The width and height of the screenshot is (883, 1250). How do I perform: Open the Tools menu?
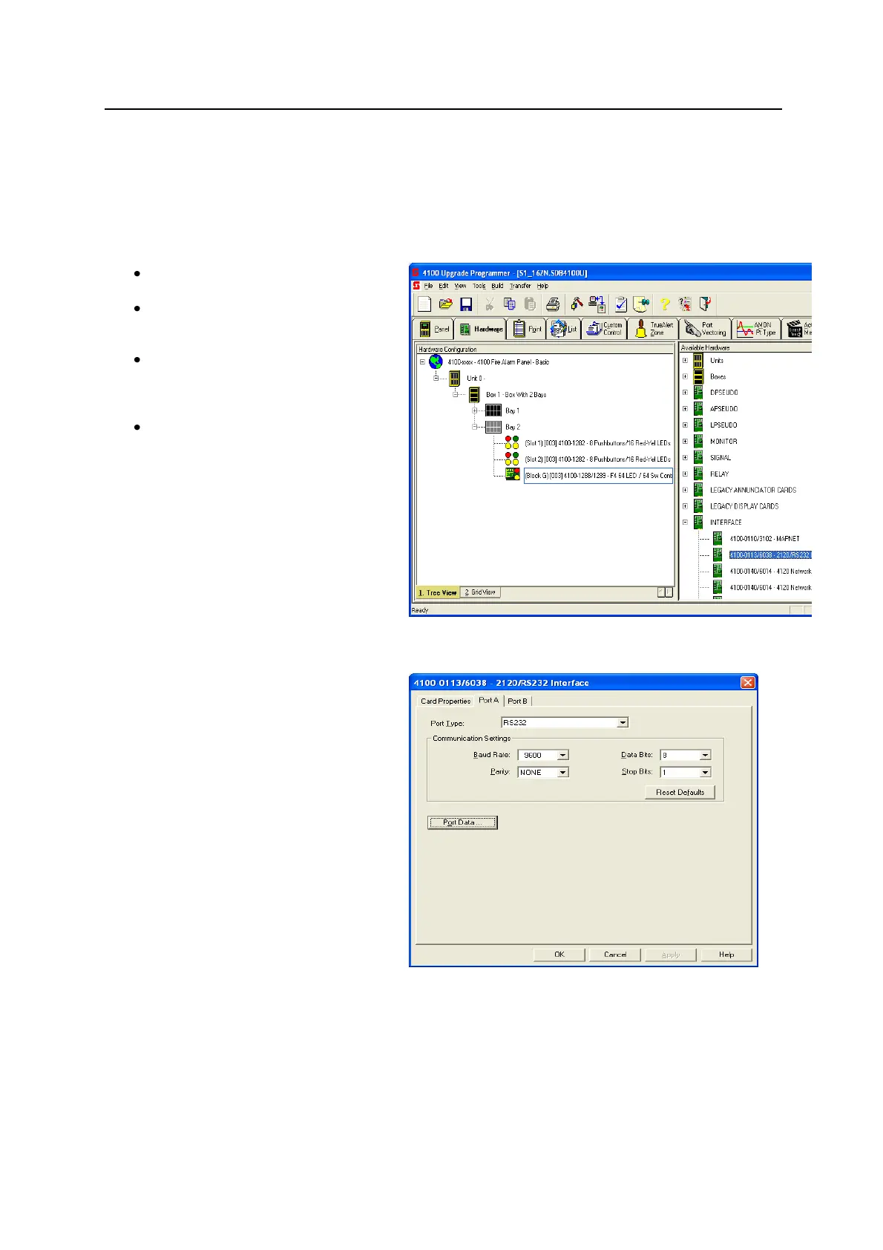[479, 286]
